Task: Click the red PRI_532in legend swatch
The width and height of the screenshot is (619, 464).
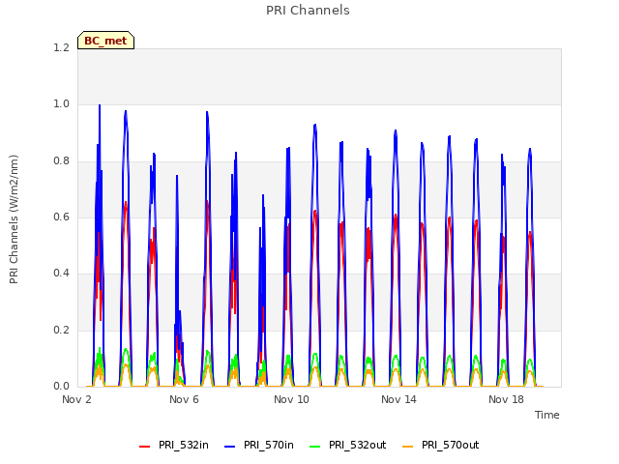Action: [x=145, y=447]
